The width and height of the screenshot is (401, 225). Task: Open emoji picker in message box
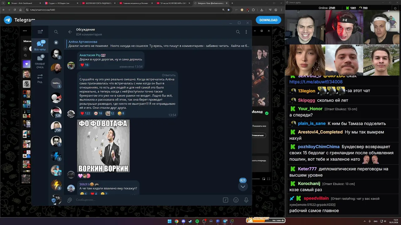(x=236, y=200)
